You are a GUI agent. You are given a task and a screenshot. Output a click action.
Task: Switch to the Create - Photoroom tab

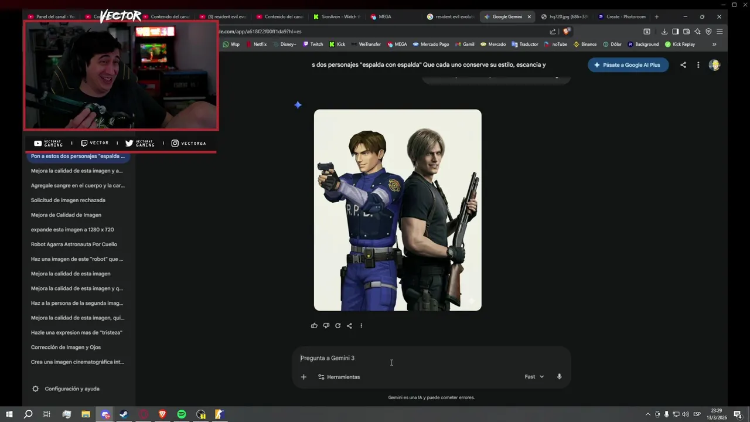click(x=621, y=16)
